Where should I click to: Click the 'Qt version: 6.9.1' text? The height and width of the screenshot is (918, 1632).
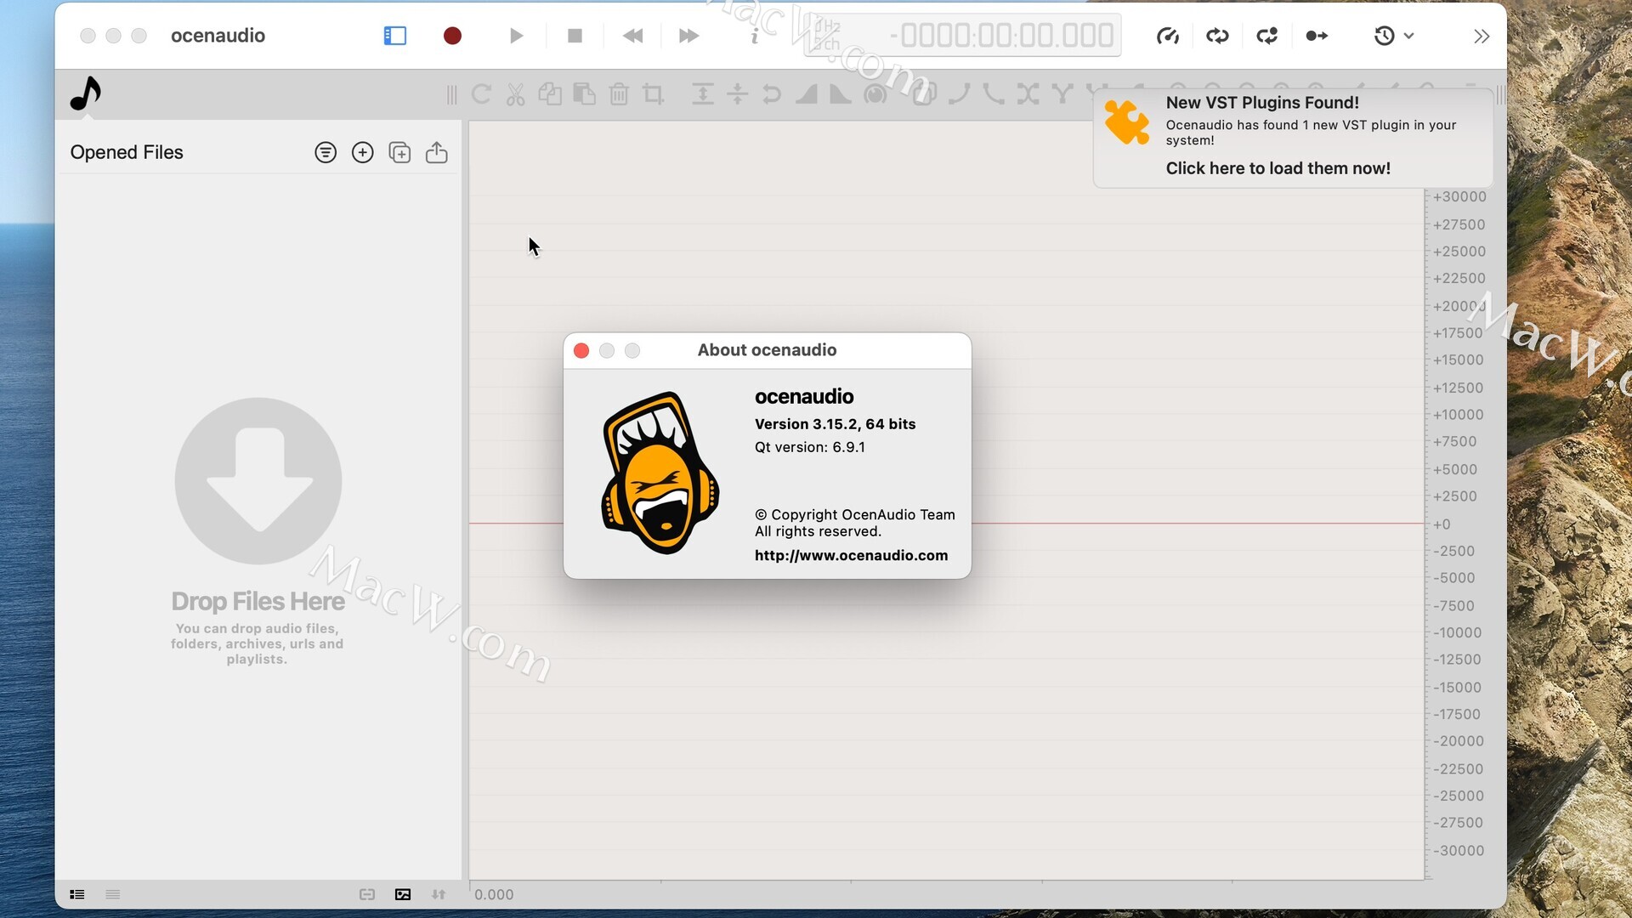[809, 447]
